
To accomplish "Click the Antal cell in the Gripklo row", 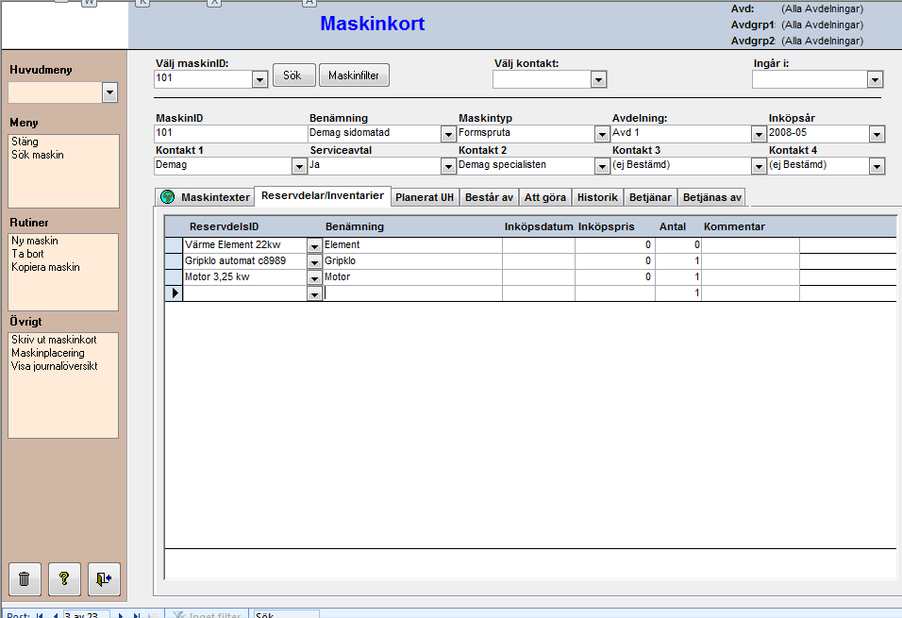I will 678,261.
